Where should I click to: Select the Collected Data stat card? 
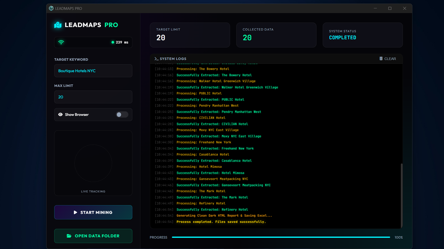tap(276, 35)
